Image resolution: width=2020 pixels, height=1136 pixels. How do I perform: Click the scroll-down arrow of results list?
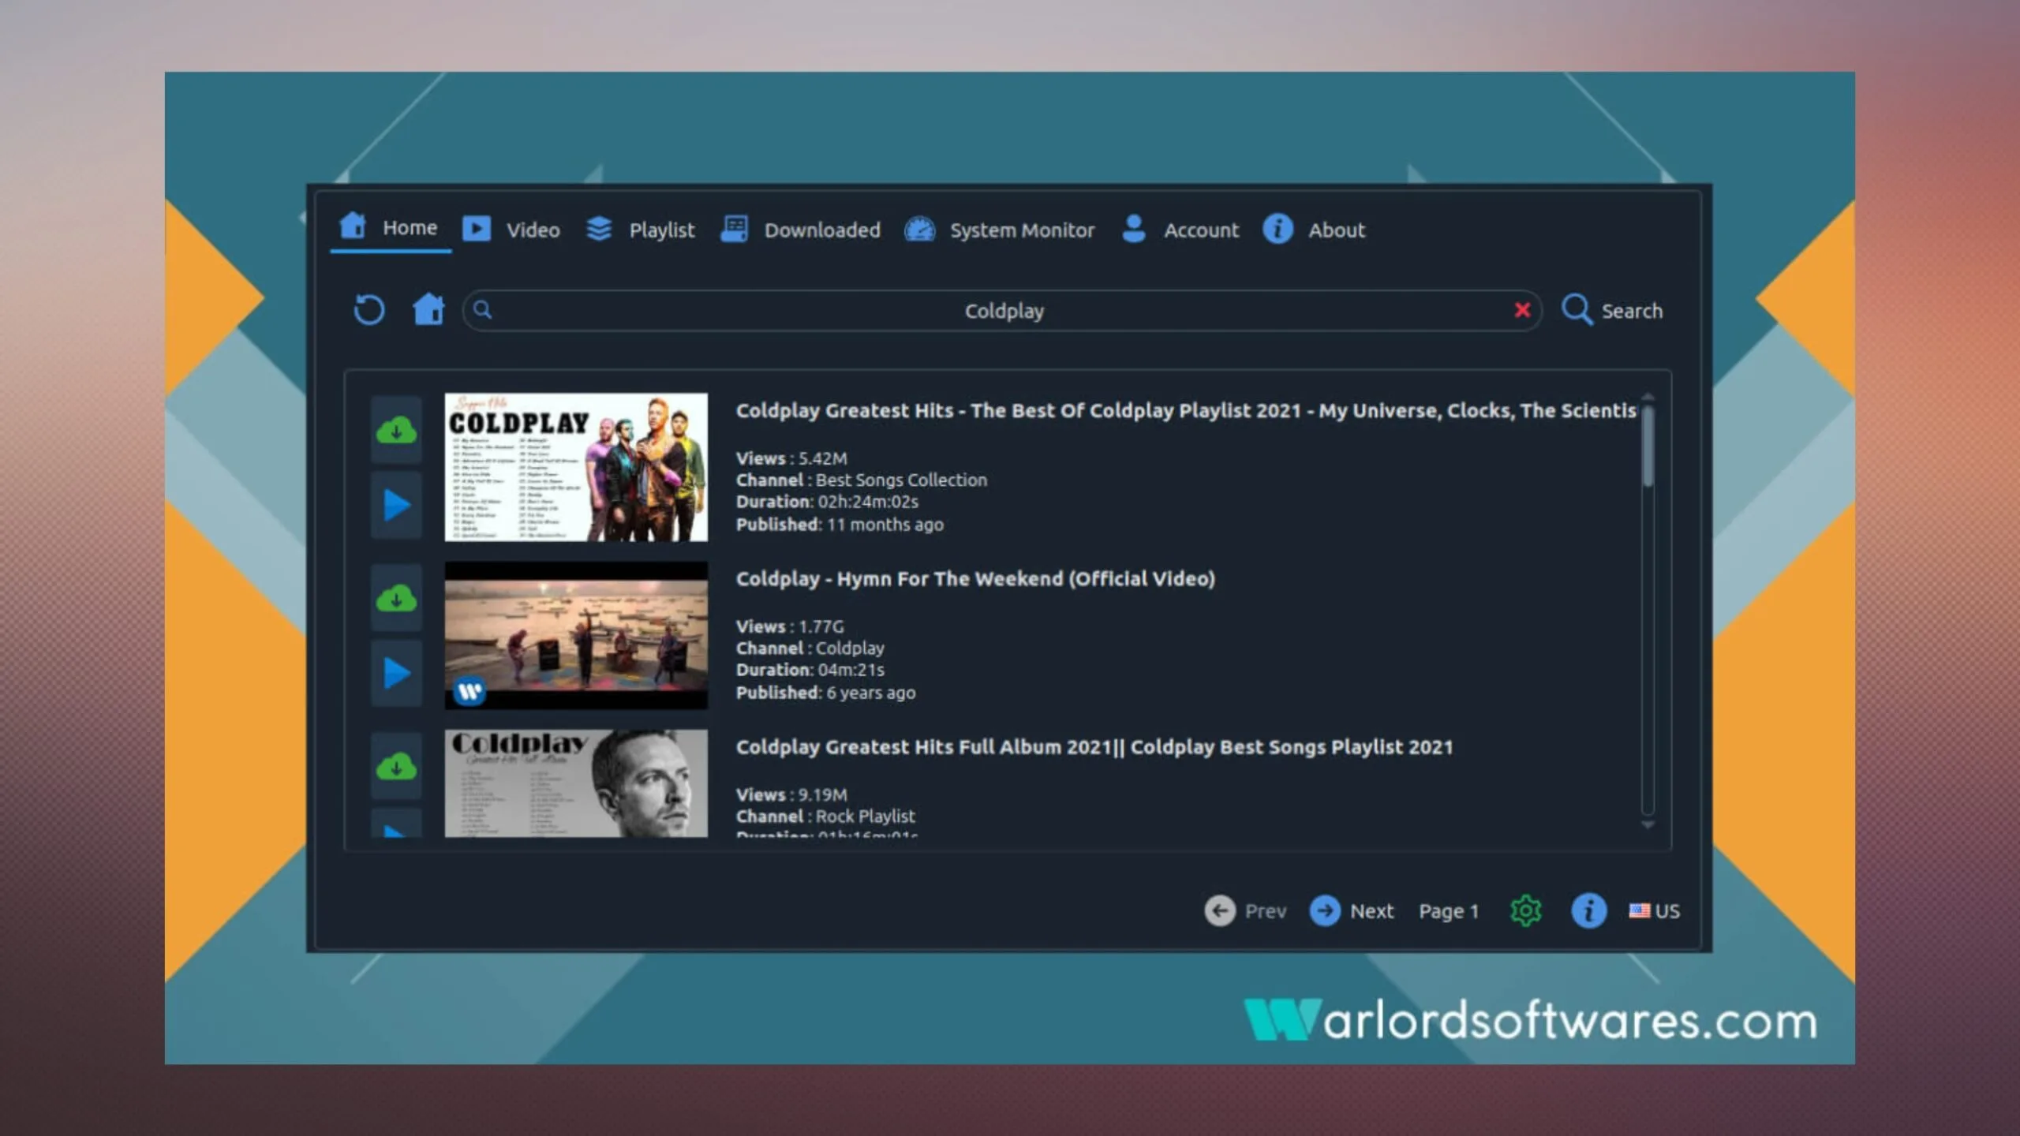(1648, 824)
